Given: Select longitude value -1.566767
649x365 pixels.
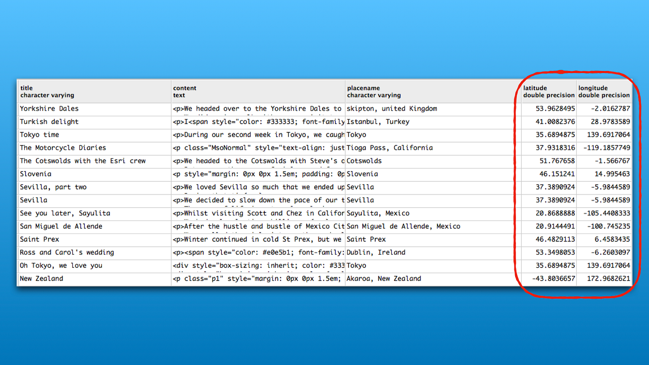Looking at the screenshot, I should 604,161.
